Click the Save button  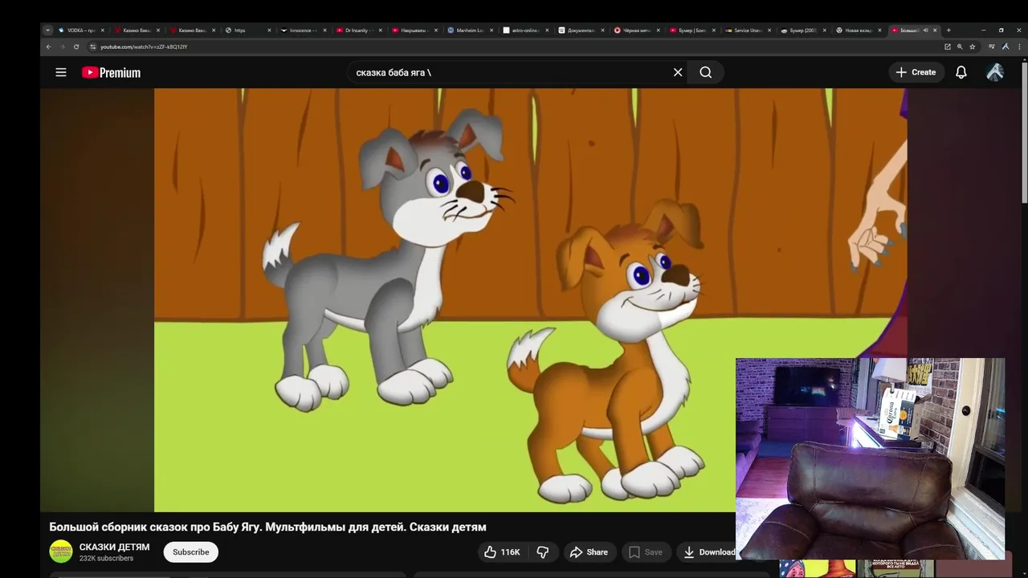coord(646,552)
